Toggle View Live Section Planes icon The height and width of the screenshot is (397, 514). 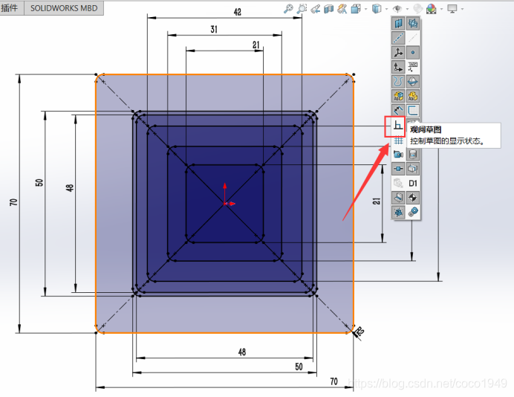coord(413,23)
